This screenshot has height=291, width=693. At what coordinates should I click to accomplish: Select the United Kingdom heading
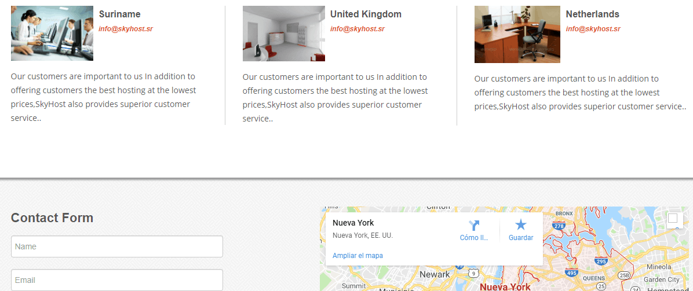coord(366,14)
